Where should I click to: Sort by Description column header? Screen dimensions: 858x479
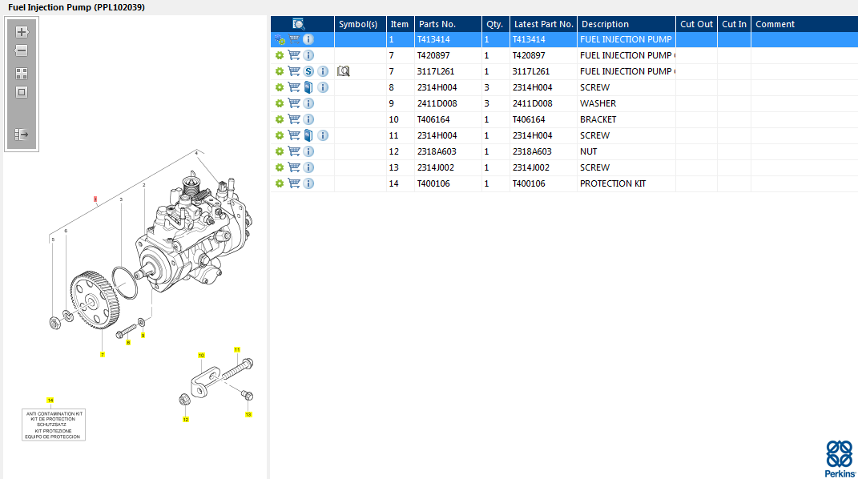pyautogui.click(x=605, y=24)
